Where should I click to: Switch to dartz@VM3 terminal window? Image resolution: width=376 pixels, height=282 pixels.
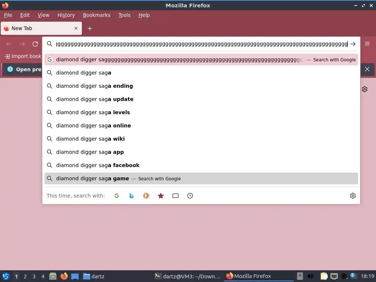tap(188, 276)
